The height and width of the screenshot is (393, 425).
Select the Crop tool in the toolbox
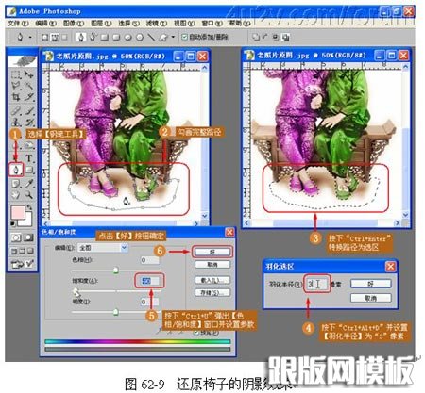coord(16,97)
